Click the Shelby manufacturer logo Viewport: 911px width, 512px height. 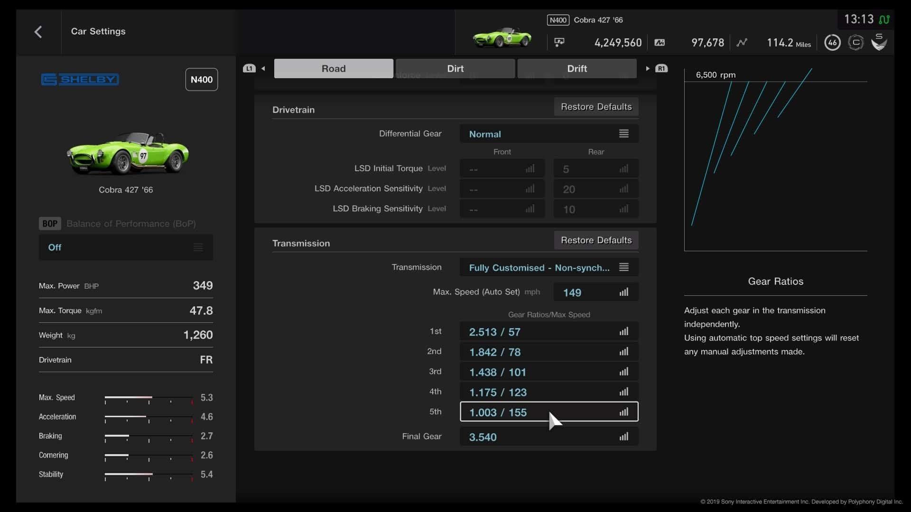tap(80, 79)
